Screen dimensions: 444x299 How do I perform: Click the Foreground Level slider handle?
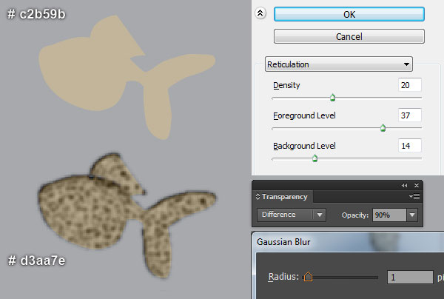[x=383, y=128]
